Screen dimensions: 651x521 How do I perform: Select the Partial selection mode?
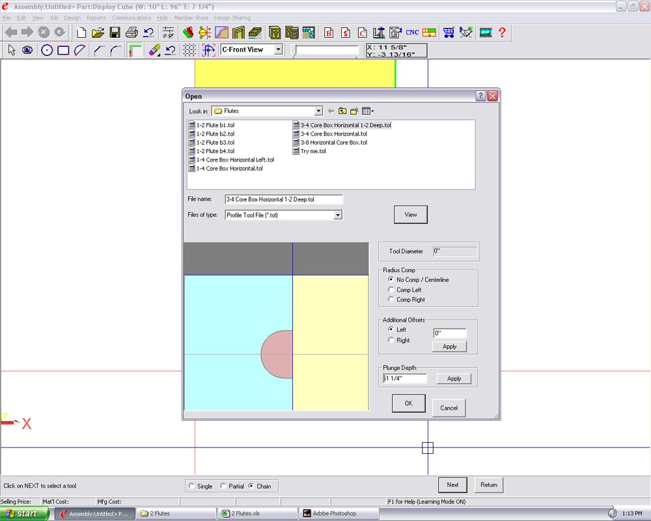[x=223, y=486]
